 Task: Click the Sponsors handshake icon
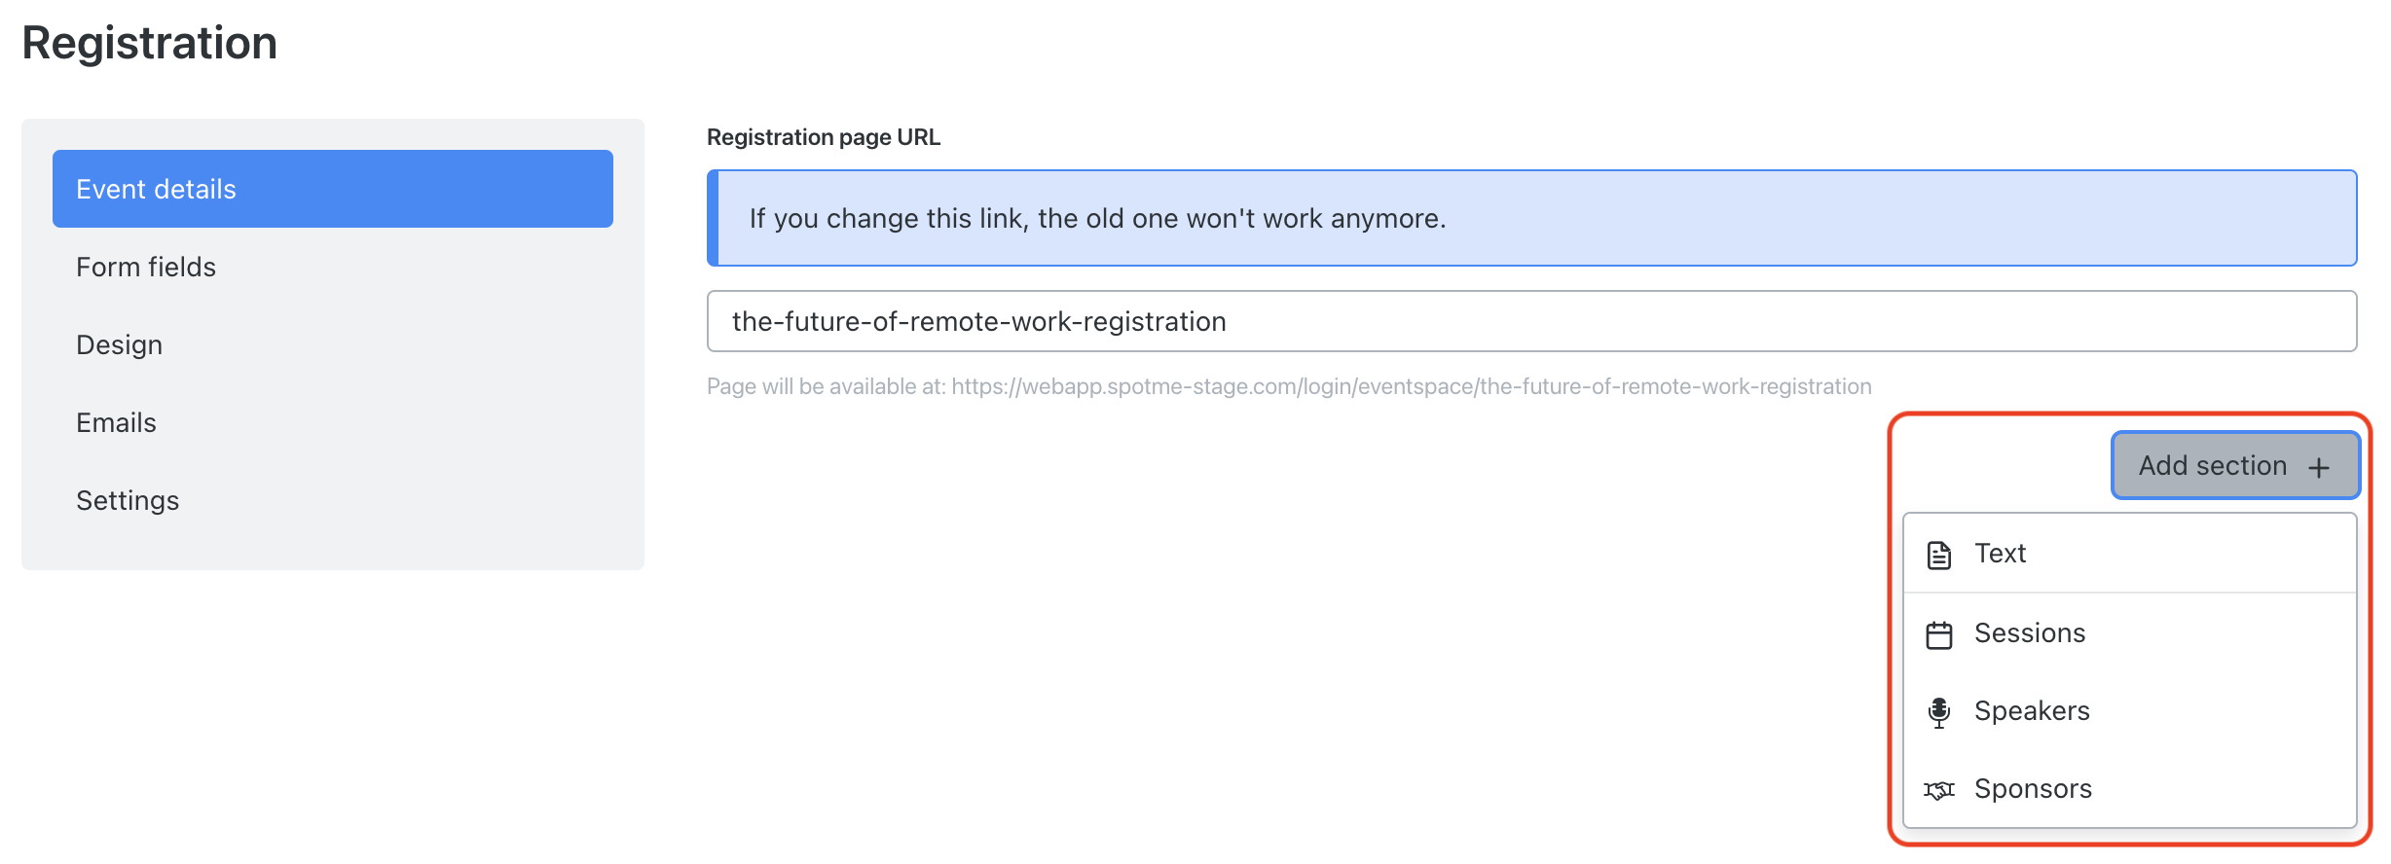pyautogui.click(x=1938, y=790)
